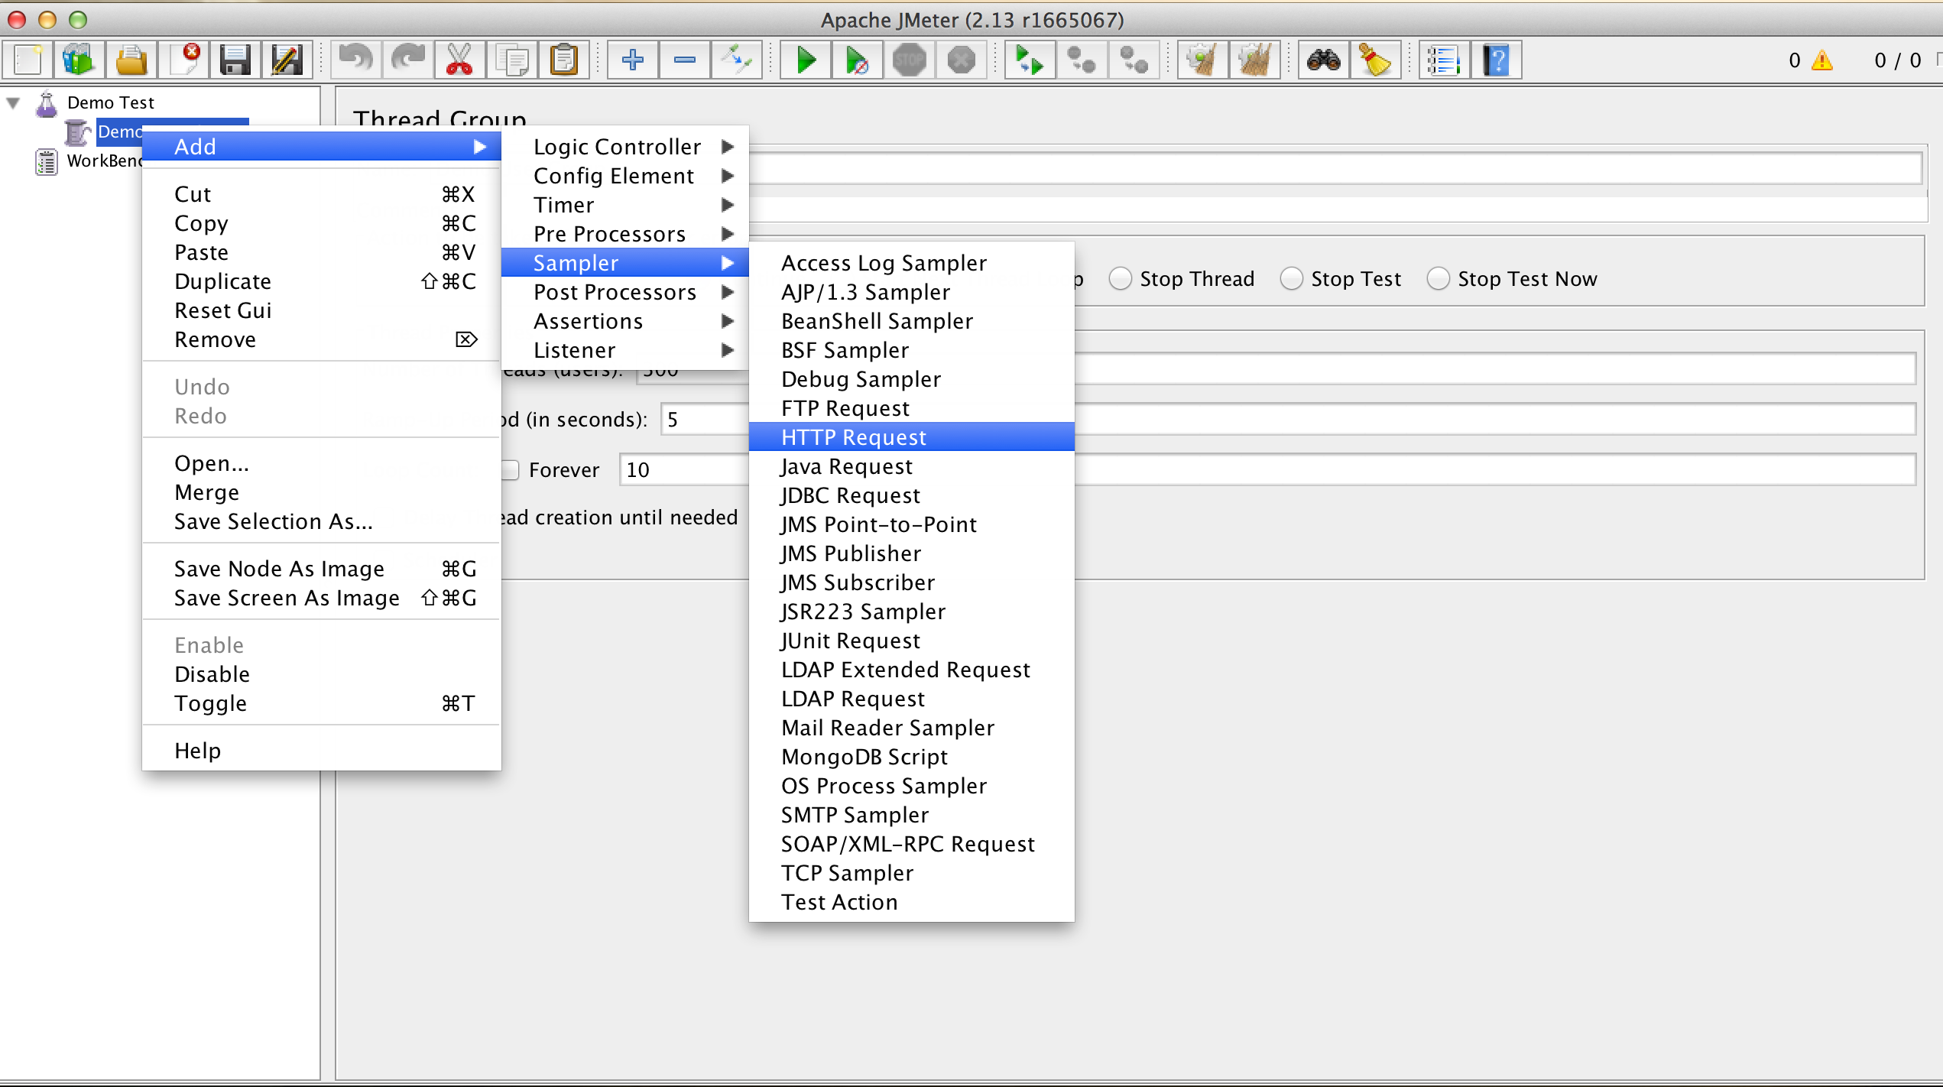The width and height of the screenshot is (1943, 1087).
Task: Click the Thread Group name input field
Action: point(1335,167)
